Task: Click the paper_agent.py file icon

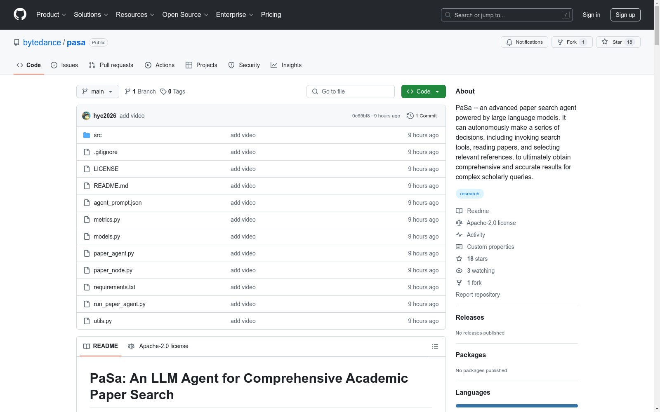Action: point(87,253)
